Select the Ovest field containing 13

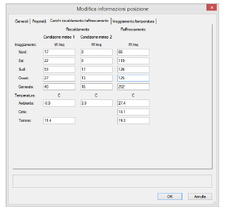tap(97, 78)
